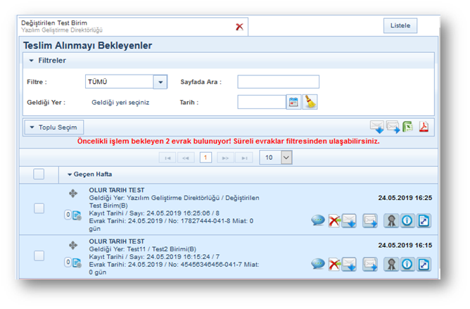Click the Sayfada Ara search field
Screen dimensions: 470x309
click(x=278, y=82)
